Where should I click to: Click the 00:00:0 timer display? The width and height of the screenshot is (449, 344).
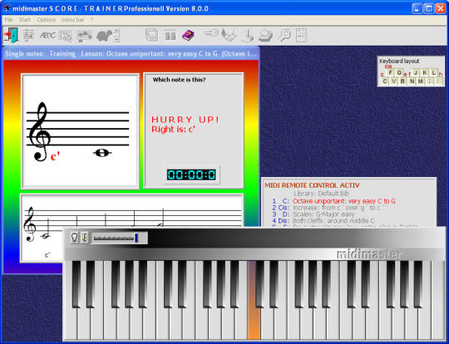[x=191, y=174]
